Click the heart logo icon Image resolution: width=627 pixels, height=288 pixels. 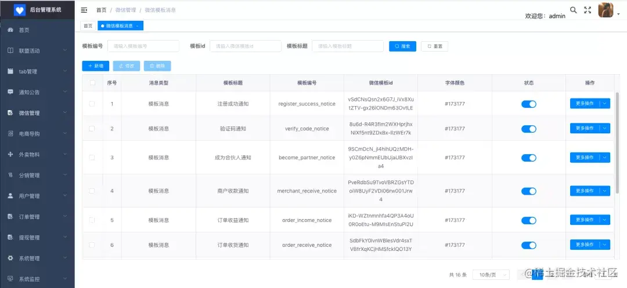tap(20, 10)
